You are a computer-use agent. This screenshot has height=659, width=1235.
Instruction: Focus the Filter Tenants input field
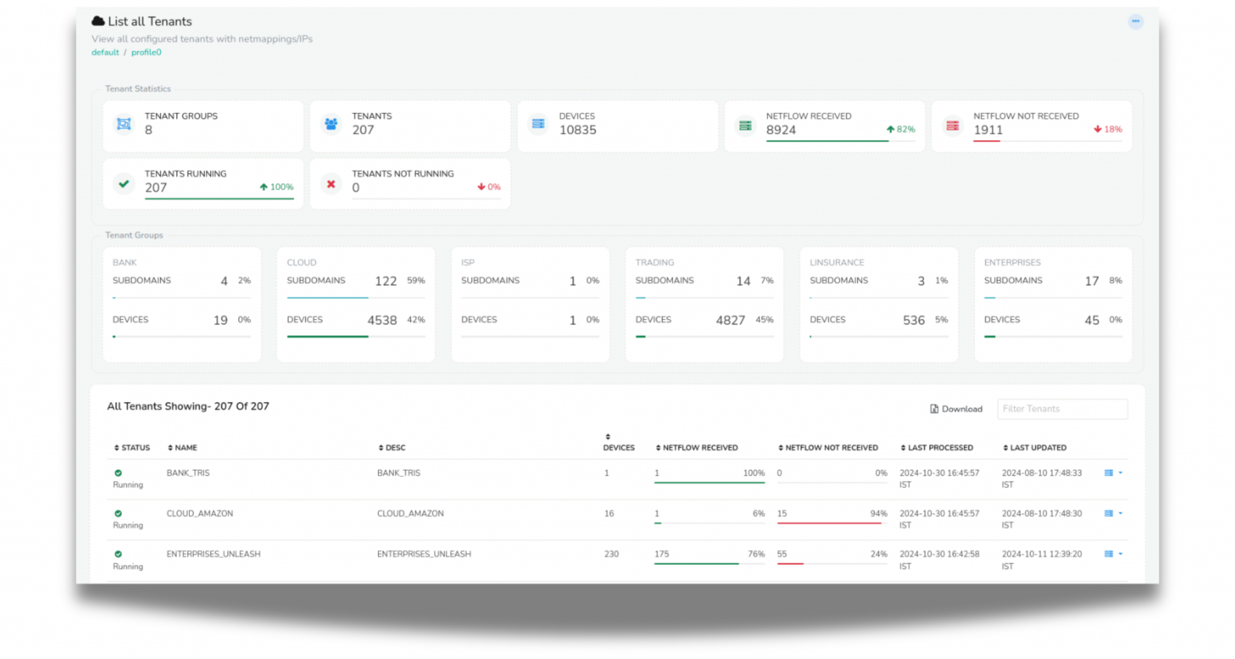pyautogui.click(x=1063, y=409)
